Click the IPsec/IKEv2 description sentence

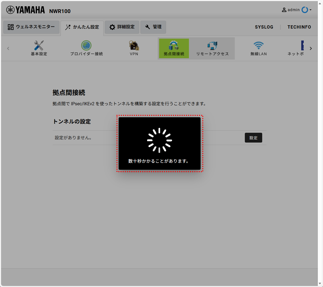point(129,104)
